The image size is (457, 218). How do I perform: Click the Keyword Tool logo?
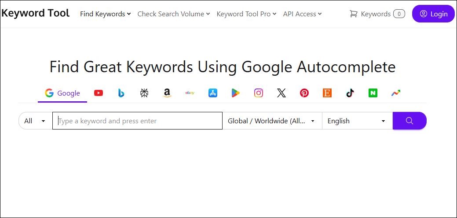pos(35,13)
